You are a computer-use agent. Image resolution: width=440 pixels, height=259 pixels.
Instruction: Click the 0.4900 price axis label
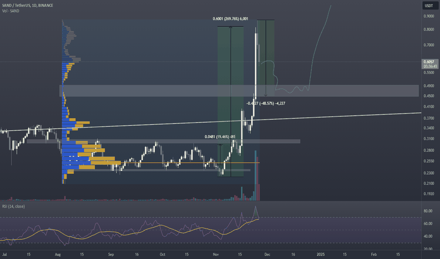(x=429, y=86)
